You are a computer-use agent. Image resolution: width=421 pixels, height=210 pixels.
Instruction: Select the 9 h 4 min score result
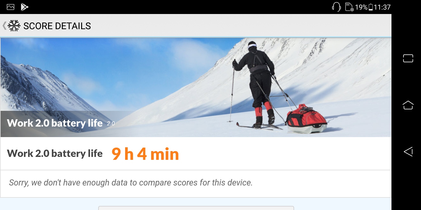pos(145,154)
